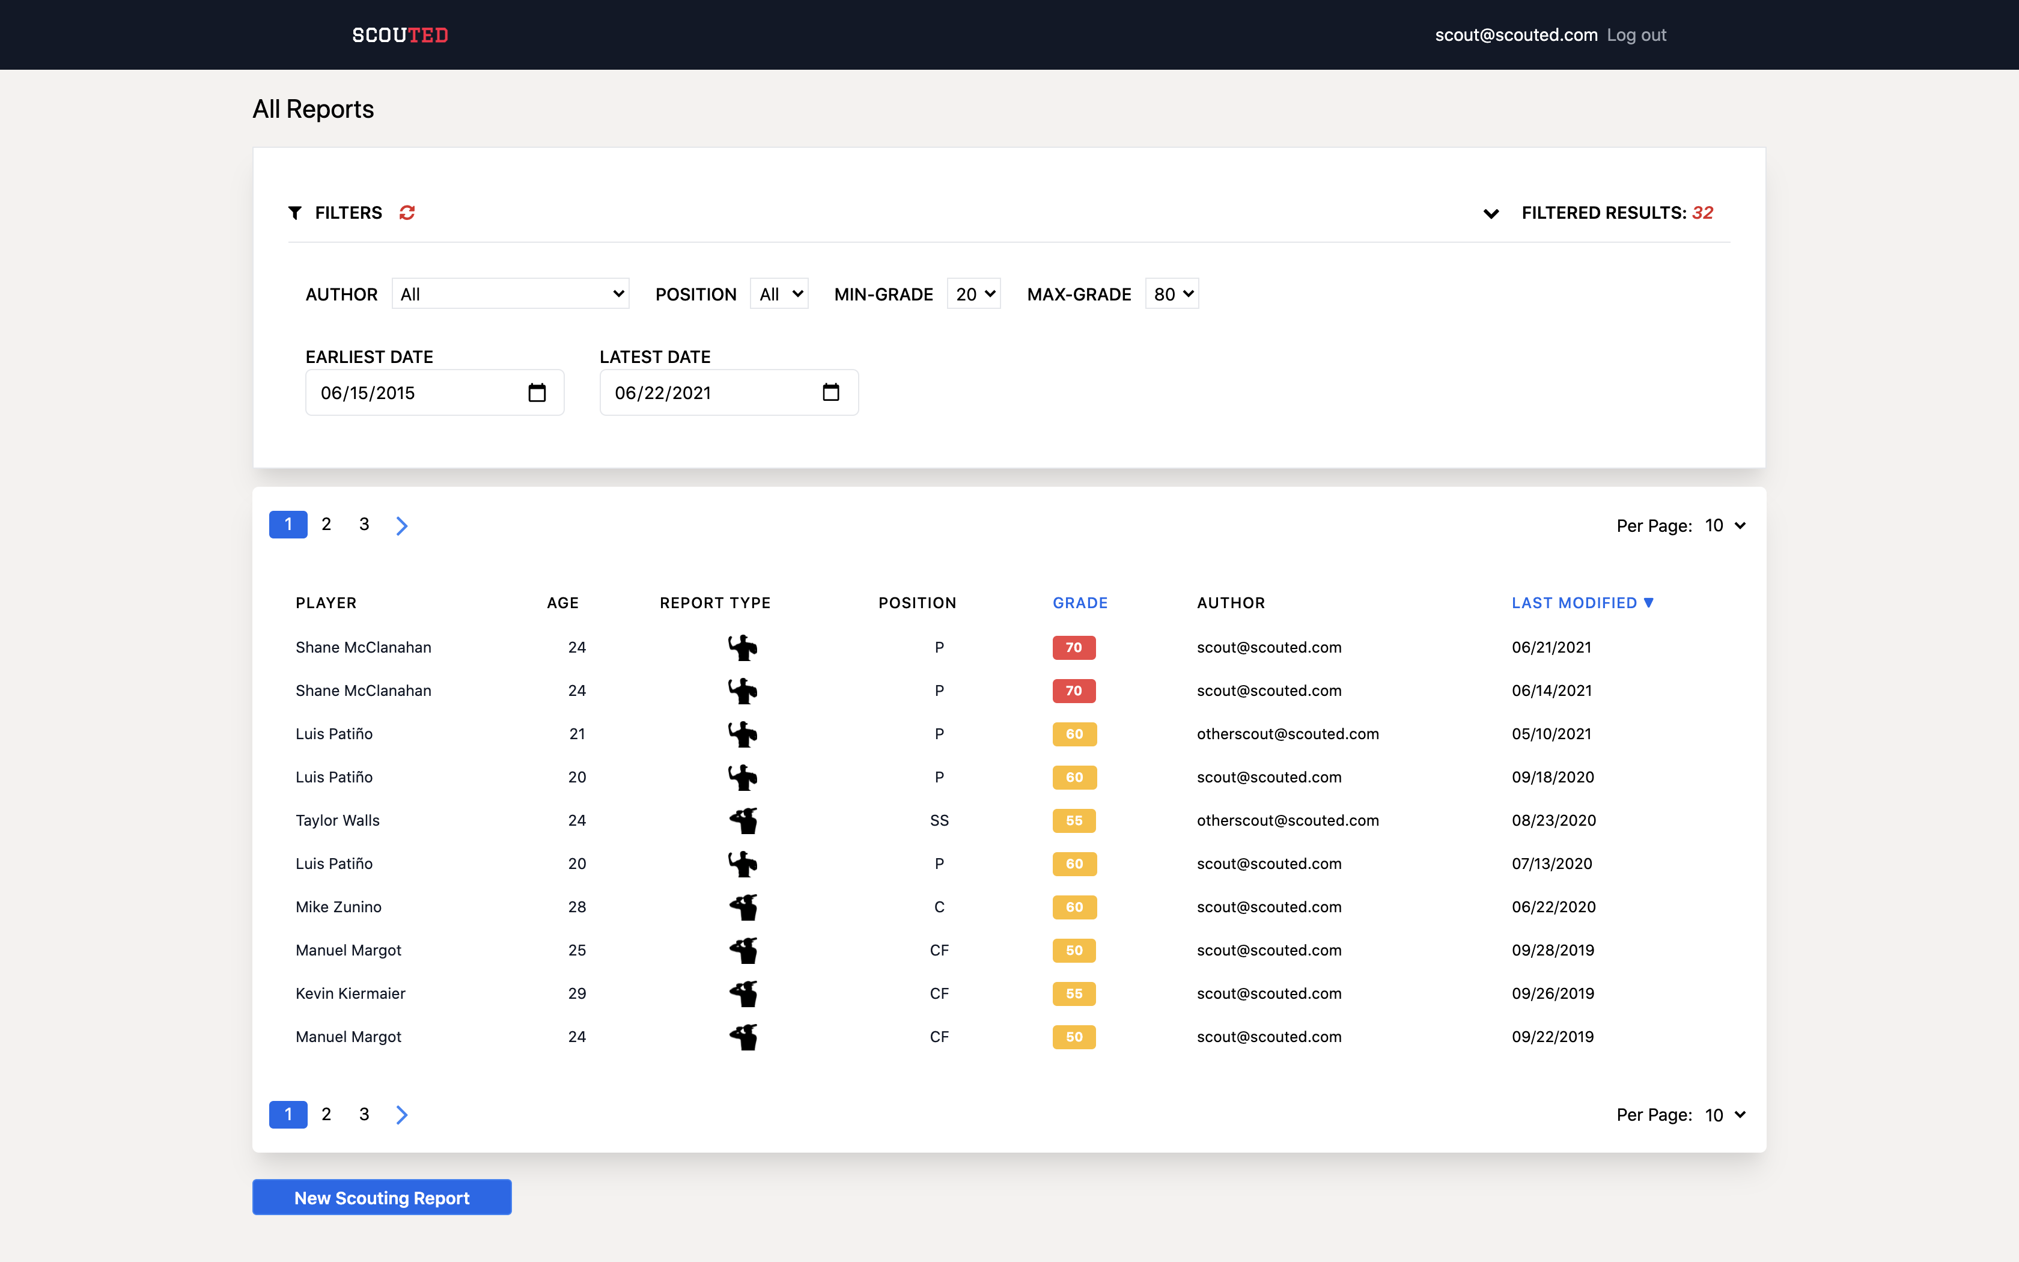Open the calendar picker for Latest Date
The image size is (2019, 1262).
point(831,392)
